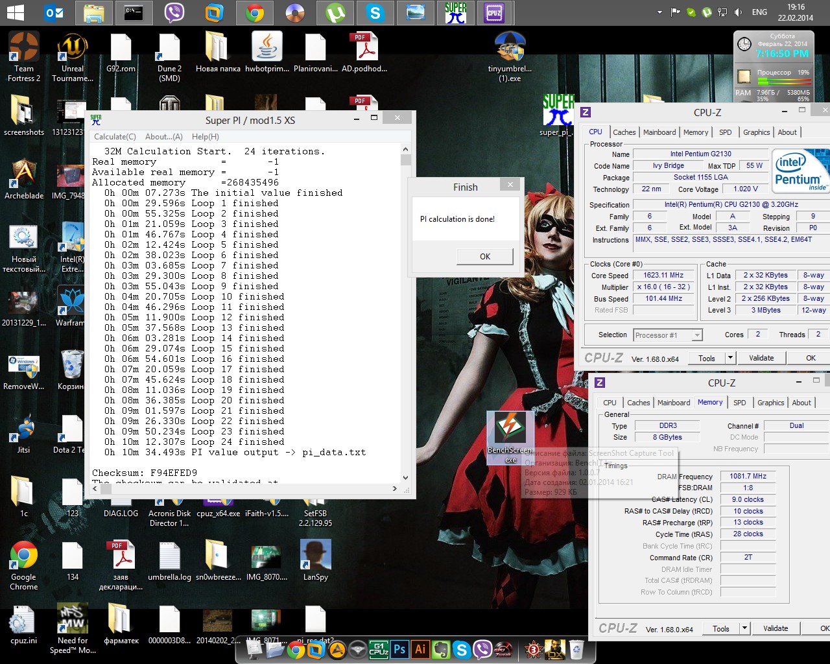Switch to CPU-Z taskbar icon
This screenshot has height=664, width=830.
point(495,12)
